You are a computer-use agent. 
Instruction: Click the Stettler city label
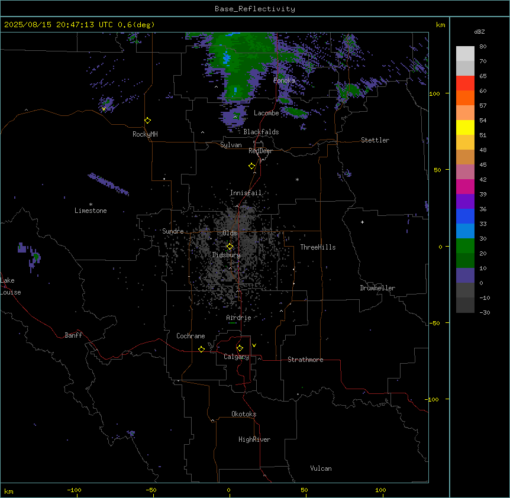[x=375, y=140]
